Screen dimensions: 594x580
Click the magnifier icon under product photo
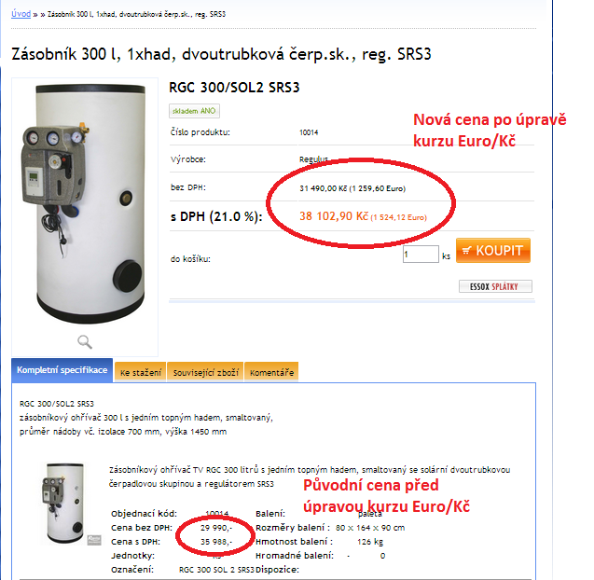coord(85,341)
